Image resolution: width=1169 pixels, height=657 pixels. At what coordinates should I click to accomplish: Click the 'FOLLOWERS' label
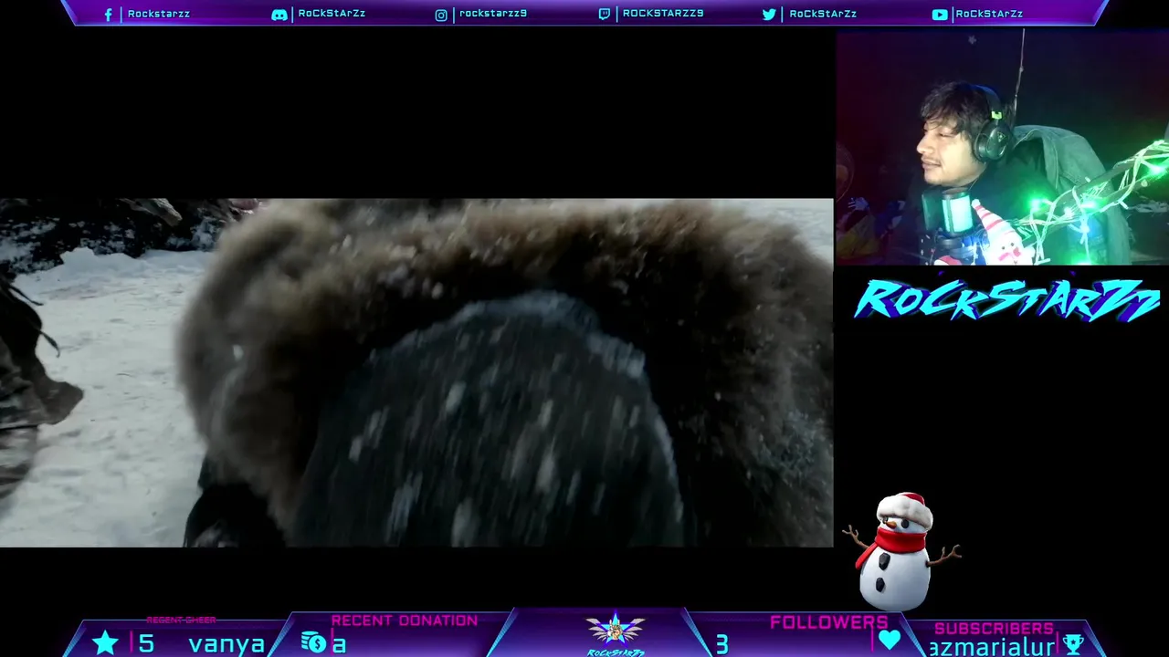pyautogui.click(x=829, y=622)
